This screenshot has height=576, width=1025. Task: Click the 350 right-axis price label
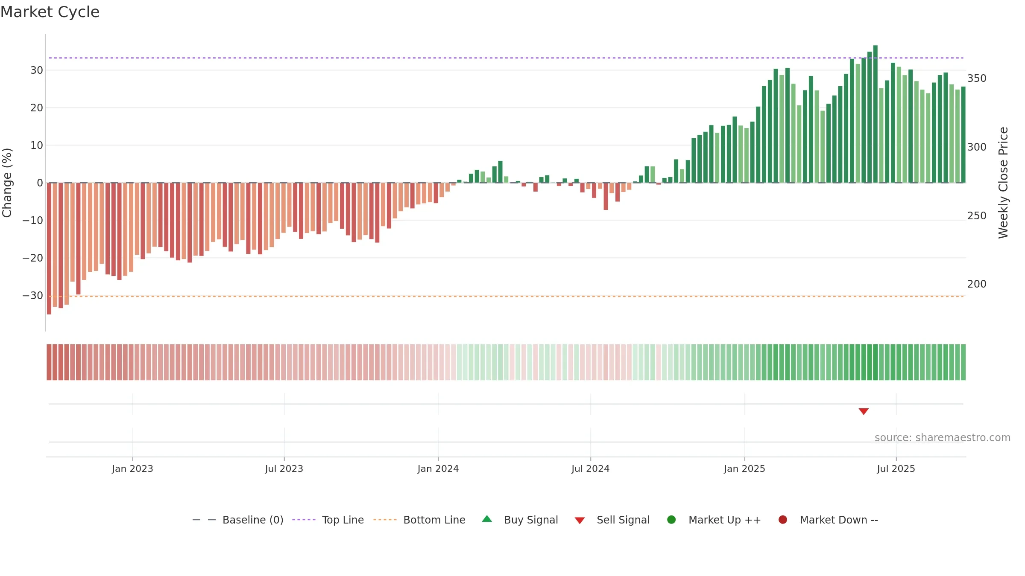(977, 79)
